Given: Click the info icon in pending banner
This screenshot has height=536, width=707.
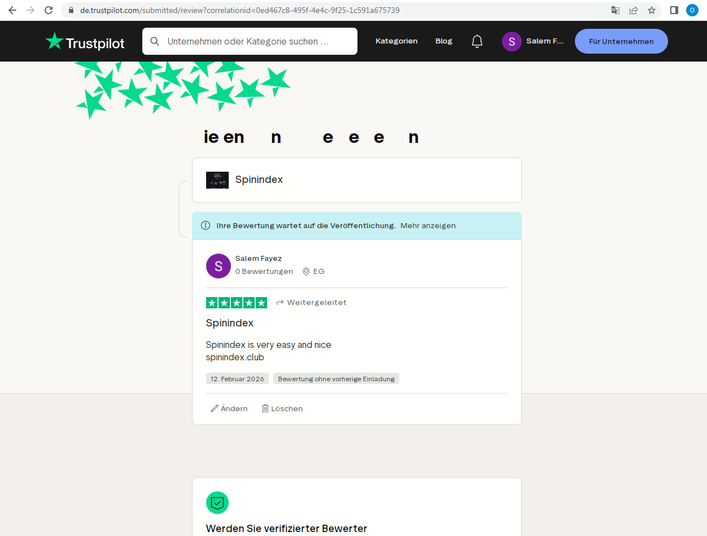Looking at the screenshot, I should click(x=206, y=225).
